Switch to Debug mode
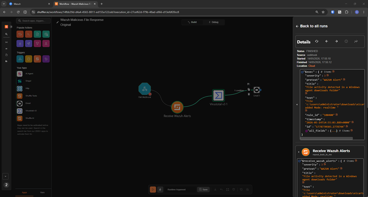Viewport: 368px width, 197px height. tap(214, 22)
